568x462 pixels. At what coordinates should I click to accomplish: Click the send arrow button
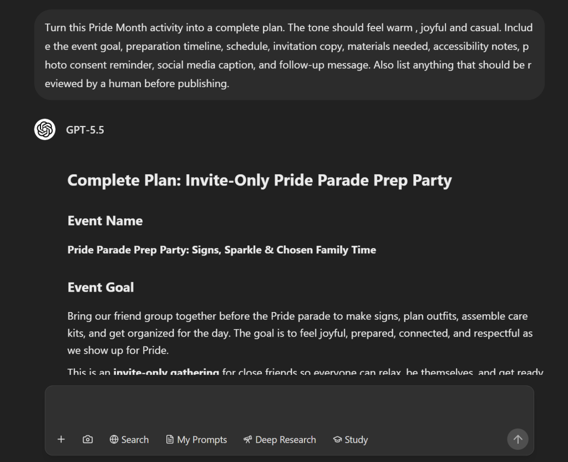[x=518, y=440]
